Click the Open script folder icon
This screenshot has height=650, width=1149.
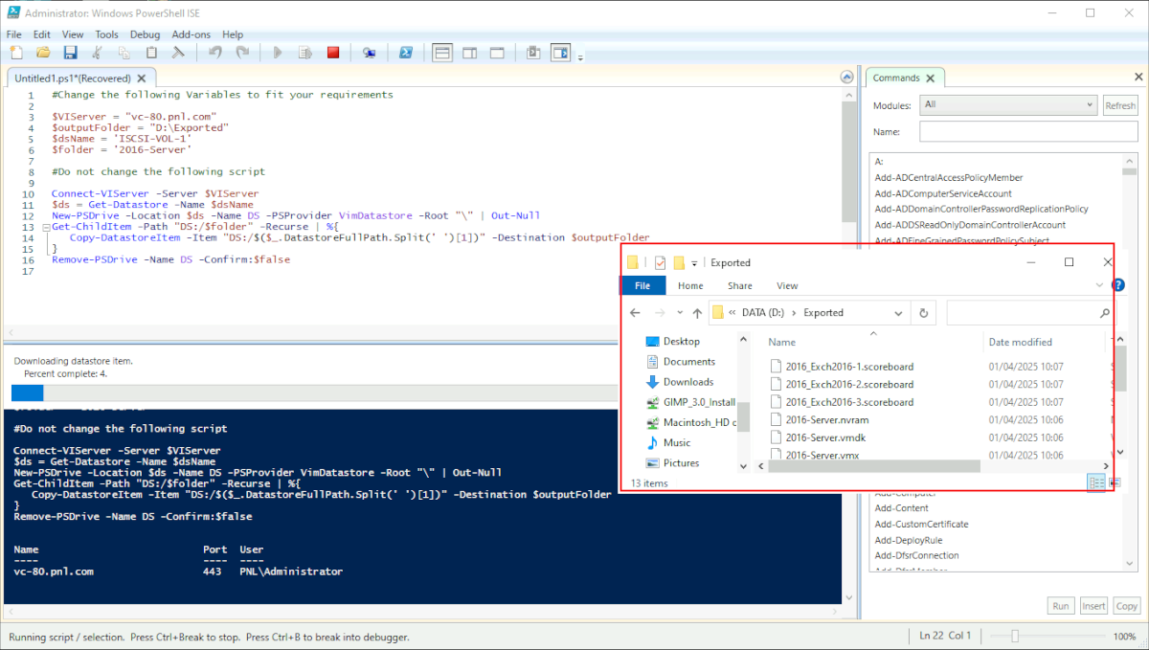click(x=43, y=53)
